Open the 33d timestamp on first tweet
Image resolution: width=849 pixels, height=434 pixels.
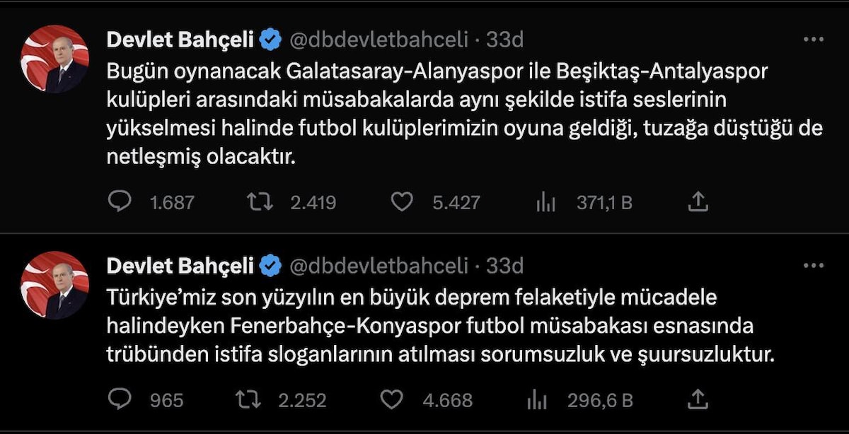click(504, 40)
